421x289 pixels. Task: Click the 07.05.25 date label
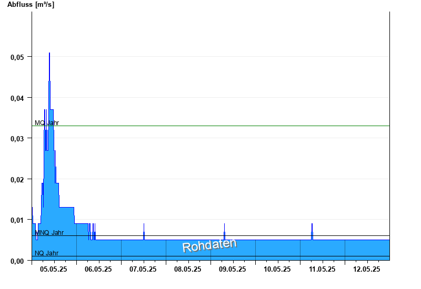point(143,269)
